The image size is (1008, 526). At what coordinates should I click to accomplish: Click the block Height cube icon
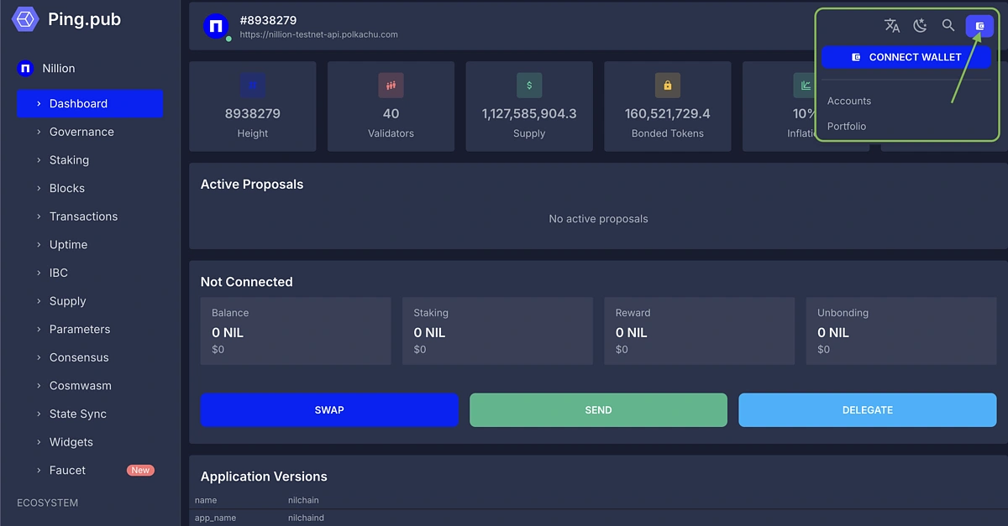[x=252, y=85]
